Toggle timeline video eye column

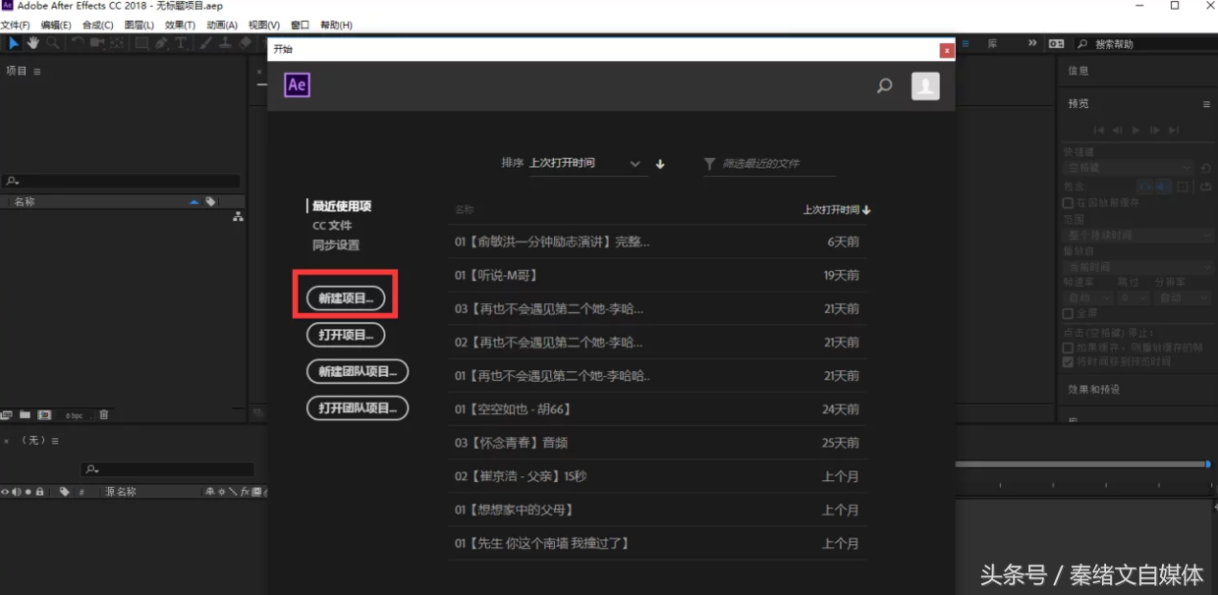5,492
